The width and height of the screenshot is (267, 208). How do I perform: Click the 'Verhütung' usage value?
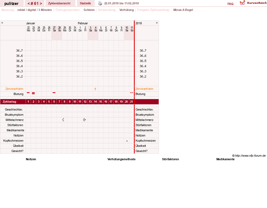tap(127, 10)
